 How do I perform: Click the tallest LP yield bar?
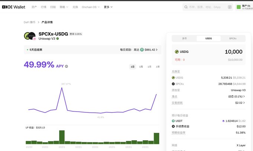(62, 137)
